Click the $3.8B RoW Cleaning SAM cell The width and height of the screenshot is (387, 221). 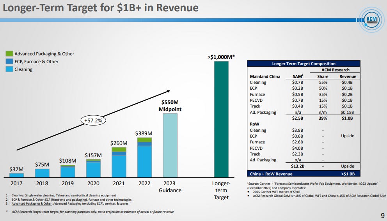298,130
